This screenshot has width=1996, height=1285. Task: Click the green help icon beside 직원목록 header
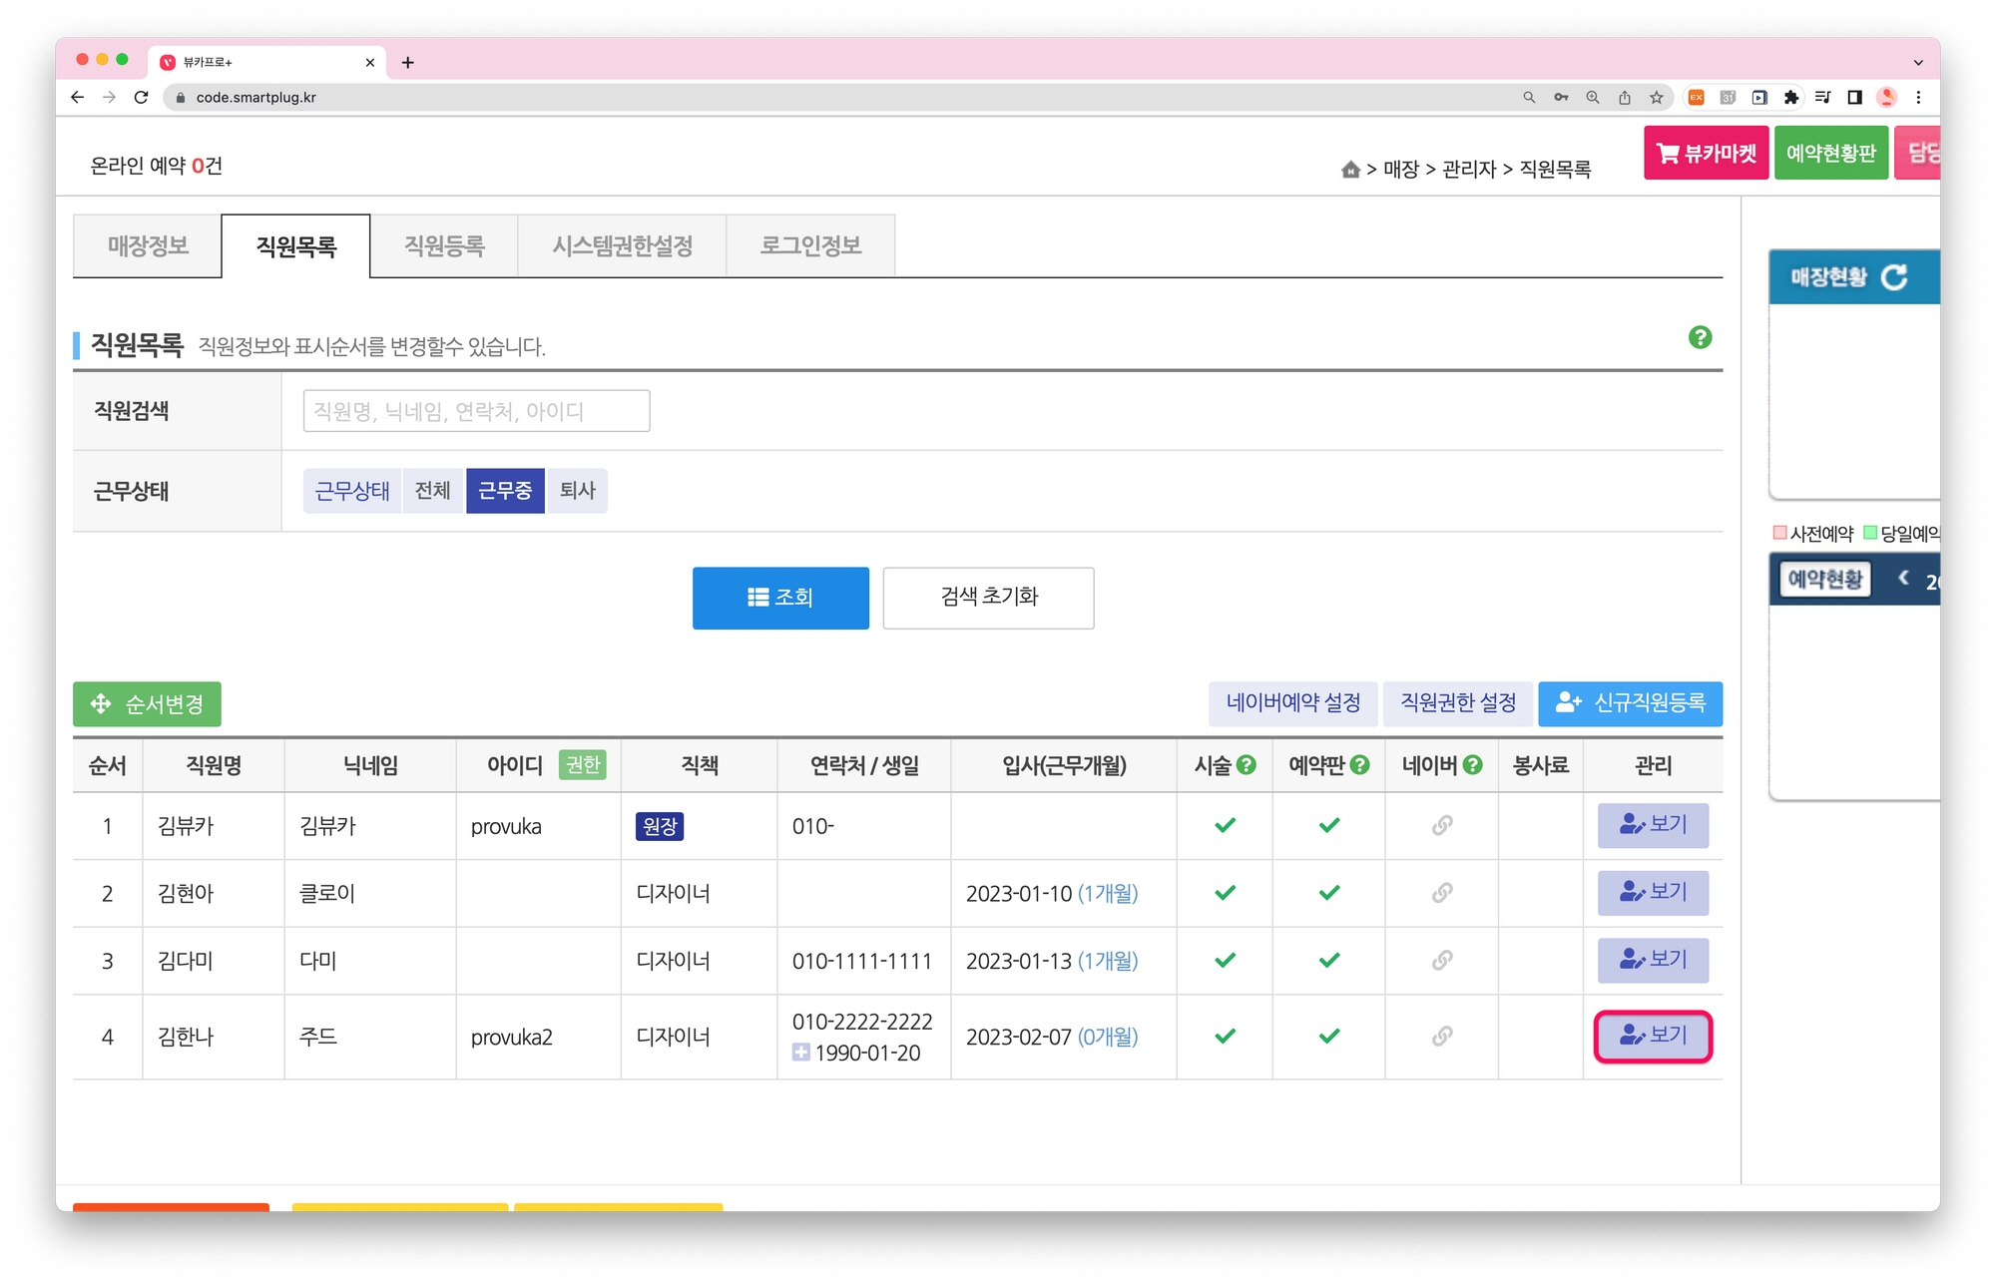1700,337
